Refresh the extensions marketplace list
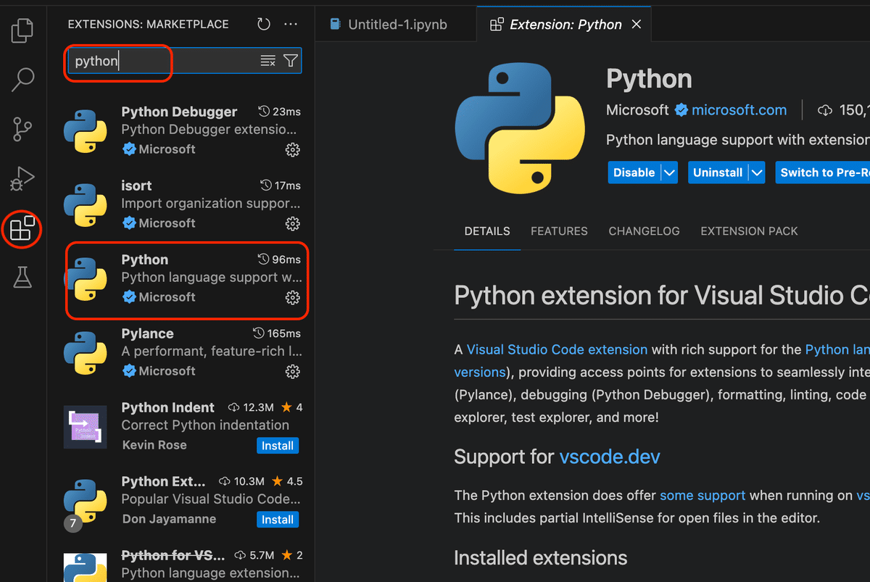 (x=264, y=24)
